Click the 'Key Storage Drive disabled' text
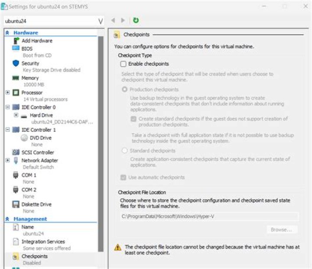 [x=52, y=70]
